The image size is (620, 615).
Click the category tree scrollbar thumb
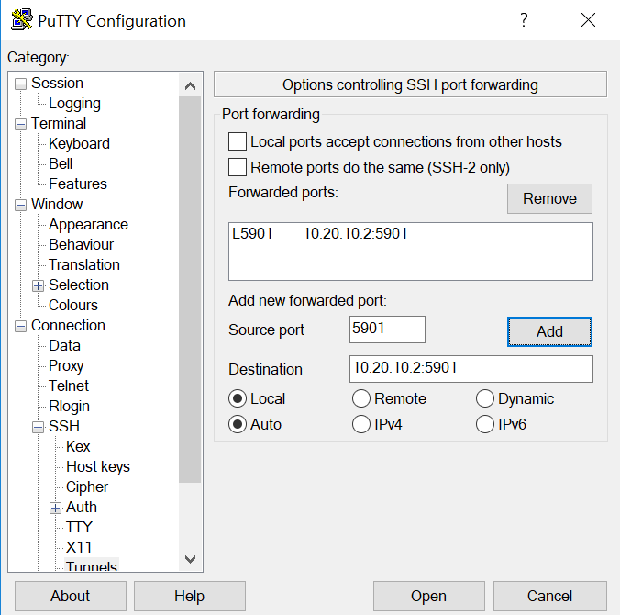click(x=190, y=290)
